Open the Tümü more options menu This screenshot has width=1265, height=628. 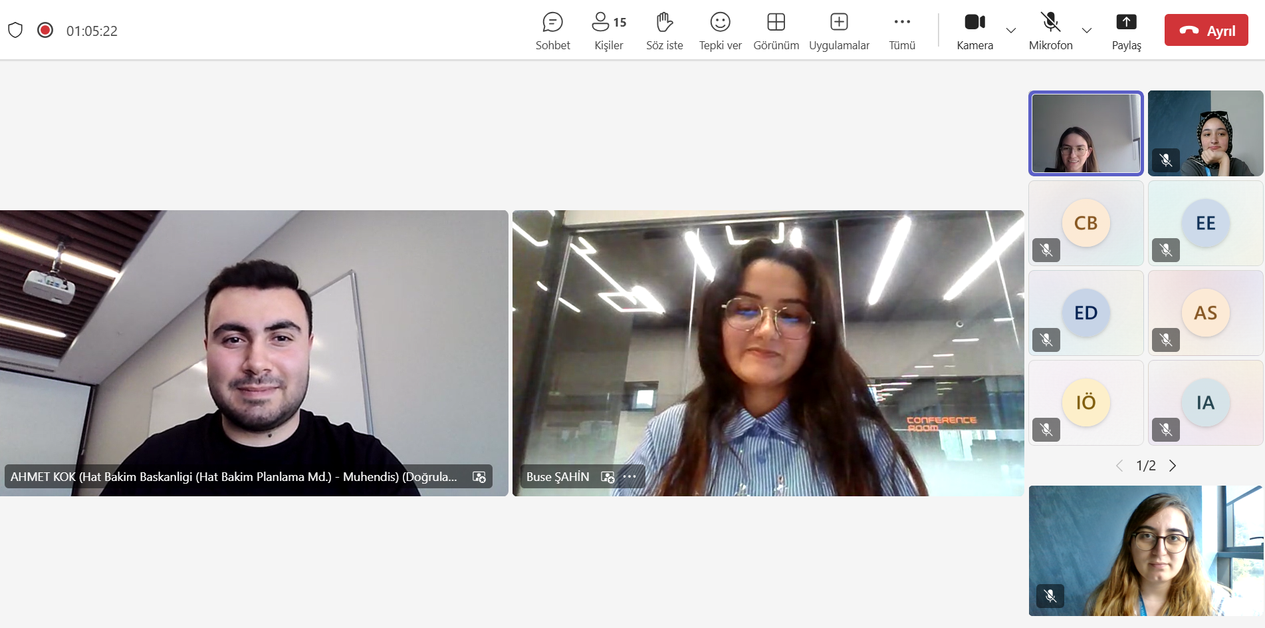pos(902,31)
